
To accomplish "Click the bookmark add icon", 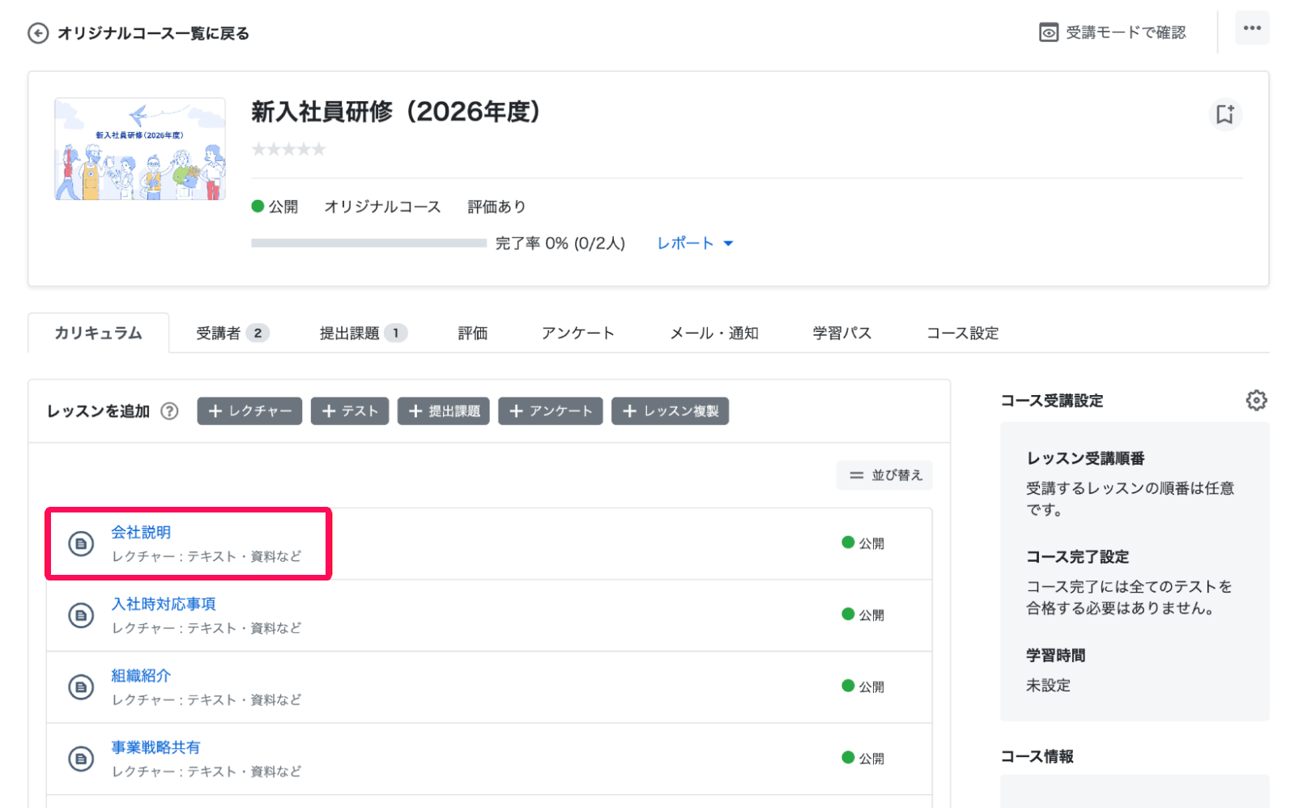I will [1225, 114].
